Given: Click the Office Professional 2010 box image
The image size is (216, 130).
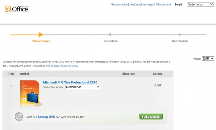Looking at the screenshot, I should [30, 93].
